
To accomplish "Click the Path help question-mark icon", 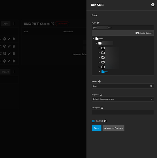I will click(x=98, y=23).
